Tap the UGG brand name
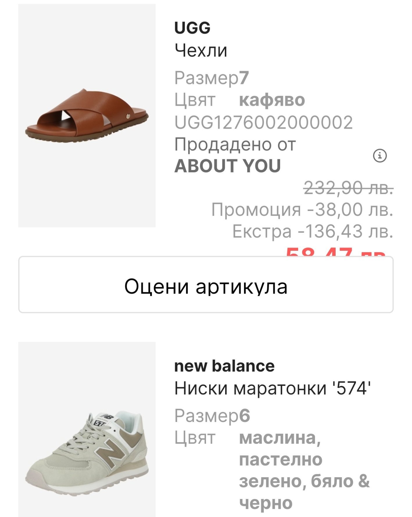 tap(192, 28)
